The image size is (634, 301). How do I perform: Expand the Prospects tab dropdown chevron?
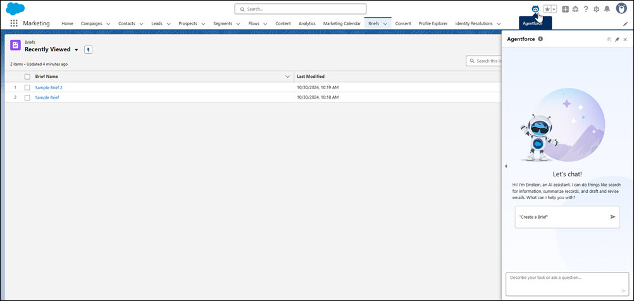point(203,24)
